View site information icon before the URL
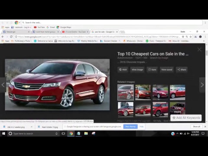 tap(16, 37)
